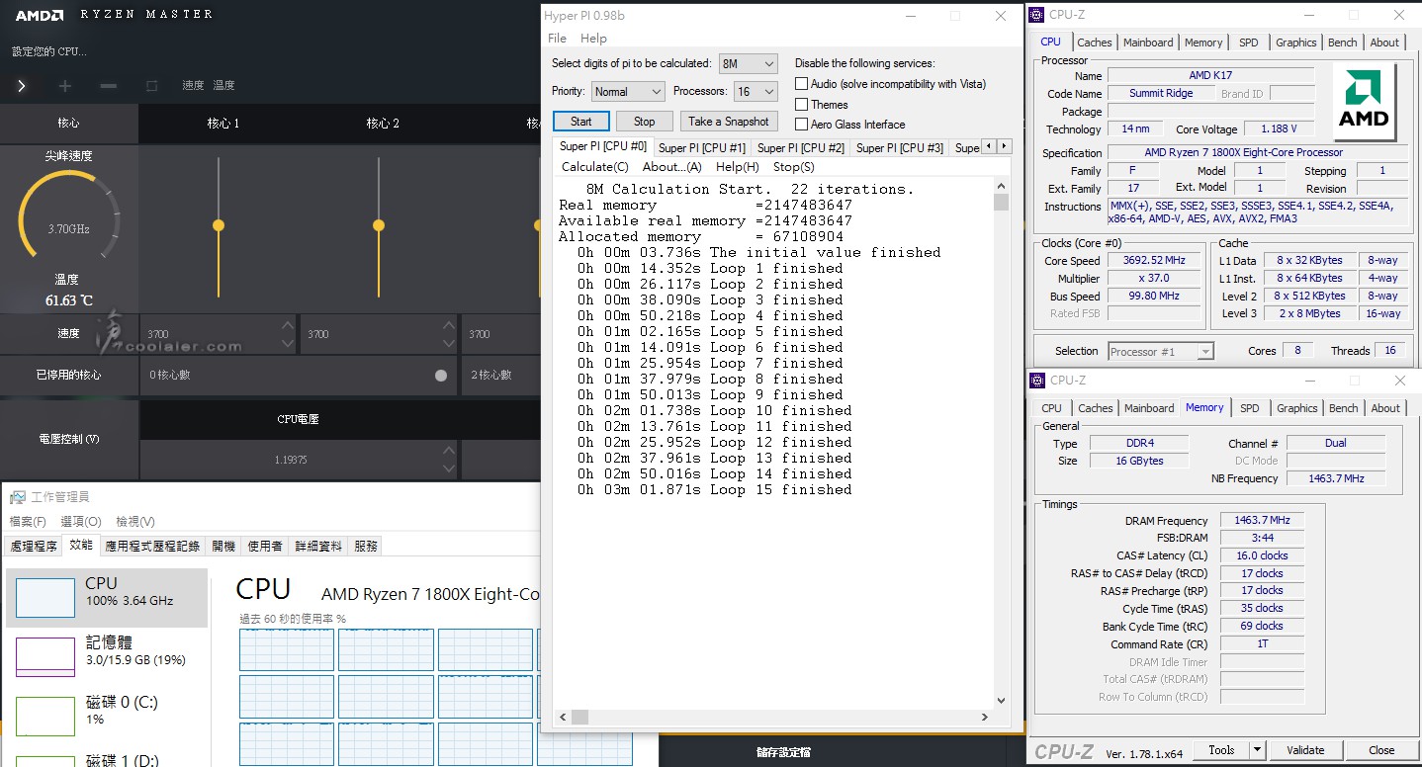
Task: Open the Processors dropdown set to 16
Action: (756, 91)
